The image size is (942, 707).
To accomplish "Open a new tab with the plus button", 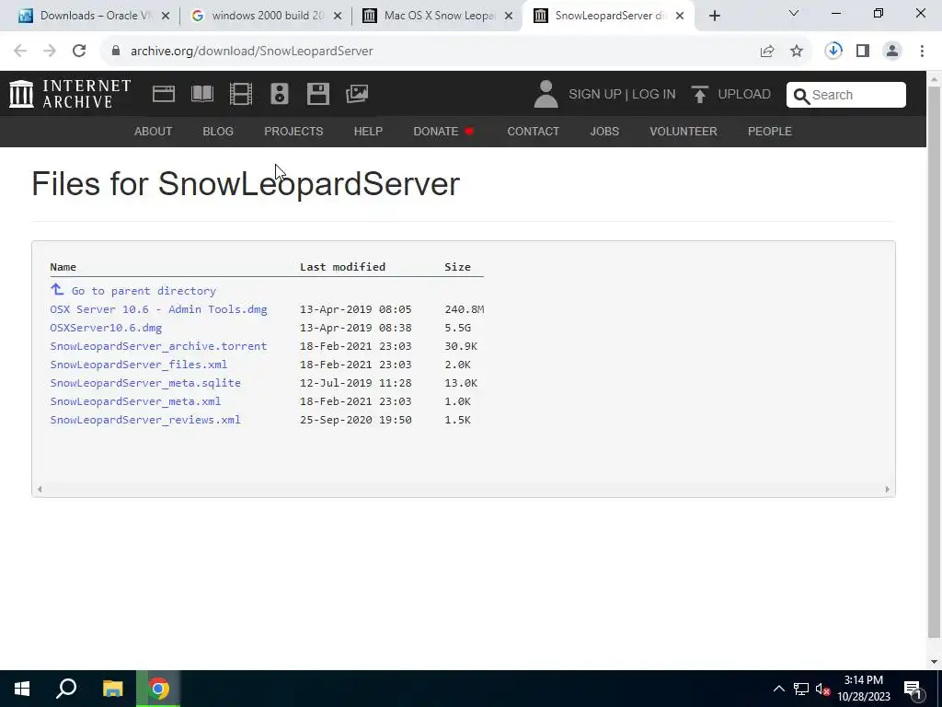I will [x=714, y=17].
